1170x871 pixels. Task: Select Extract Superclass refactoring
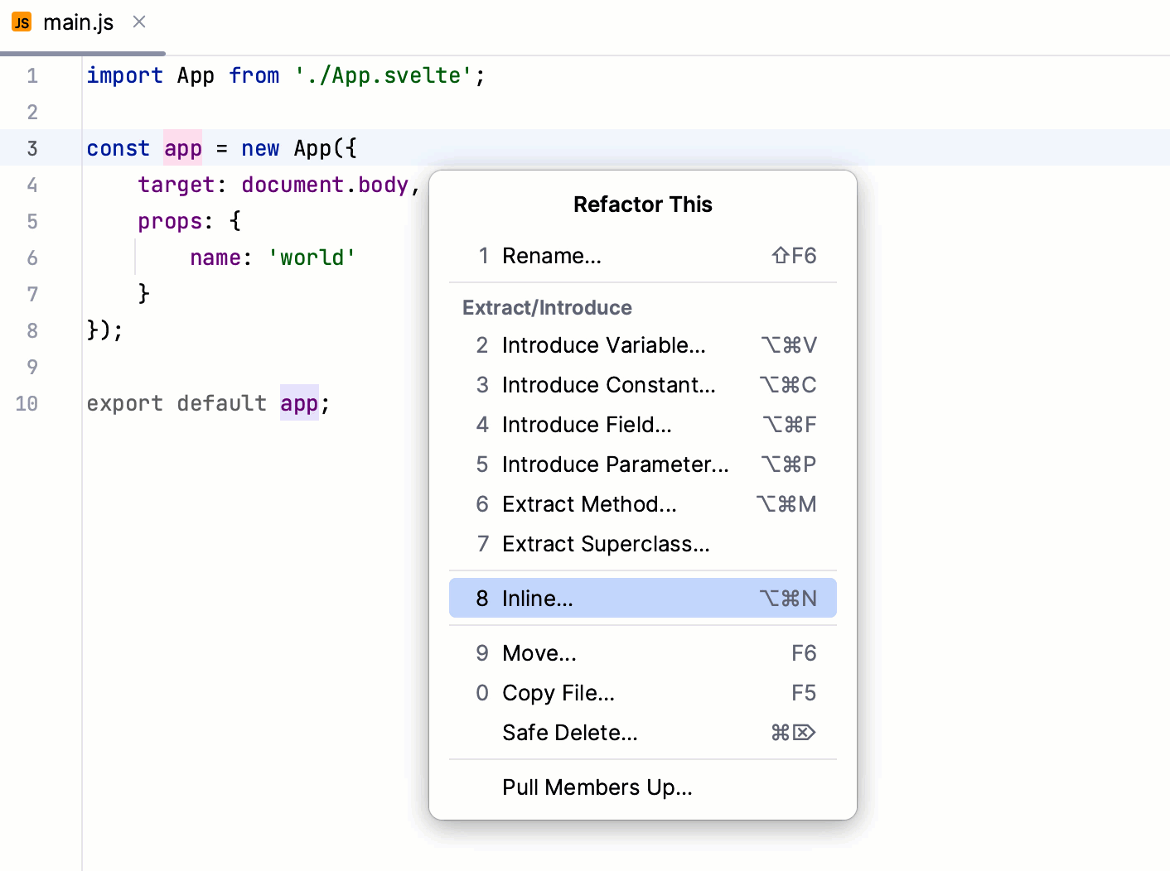click(606, 544)
